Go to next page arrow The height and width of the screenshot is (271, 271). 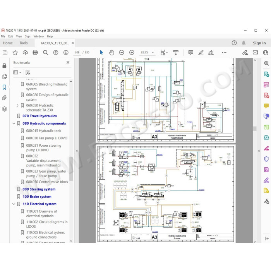(66, 53)
